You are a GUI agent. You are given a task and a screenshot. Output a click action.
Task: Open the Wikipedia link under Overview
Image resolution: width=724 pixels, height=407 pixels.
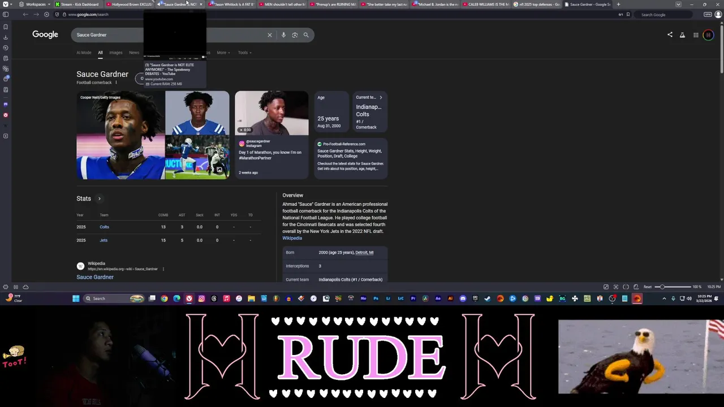292,238
